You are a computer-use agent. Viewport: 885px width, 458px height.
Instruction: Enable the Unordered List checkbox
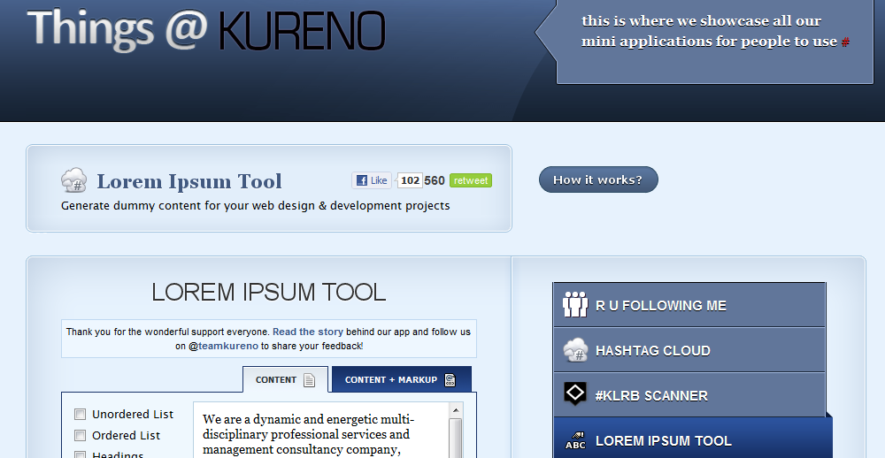tap(81, 415)
